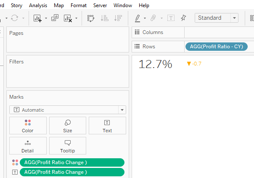The image size is (254, 178).
Task: Open the Format menu
Action: (79, 5)
